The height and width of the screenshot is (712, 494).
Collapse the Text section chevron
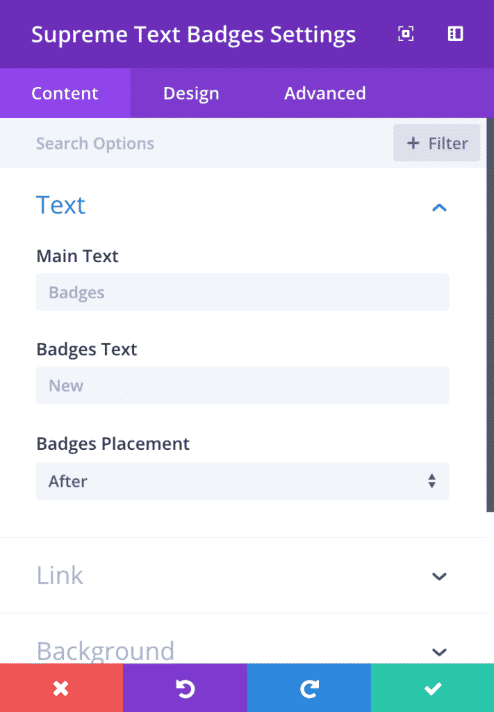coord(438,207)
